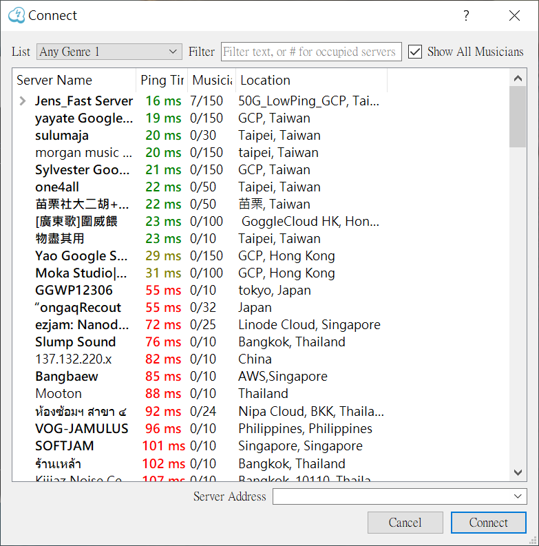Sort by Server Name column header
Screen dimensions: 539x546
(74, 80)
